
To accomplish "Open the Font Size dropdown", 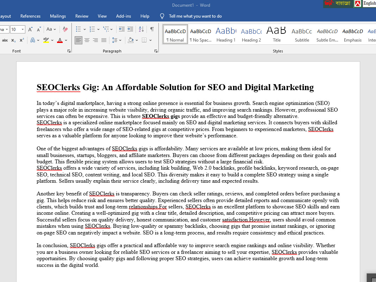I will pos(23,29).
